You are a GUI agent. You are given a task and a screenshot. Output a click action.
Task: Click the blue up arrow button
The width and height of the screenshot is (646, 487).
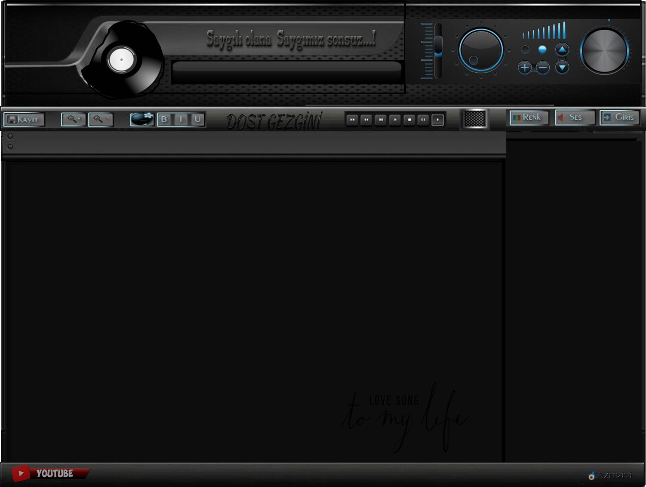(x=562, y=50)
